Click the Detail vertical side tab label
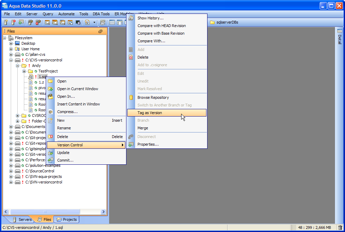 click(340, 40)
